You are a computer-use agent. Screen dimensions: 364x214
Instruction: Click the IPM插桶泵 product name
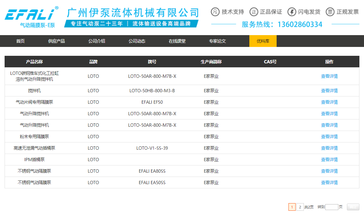[x=34, y=160]
